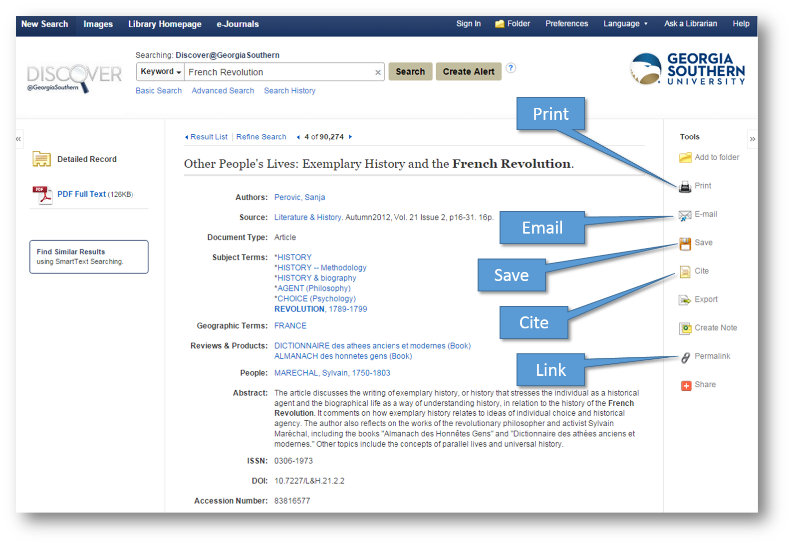Open the Literature & History source link

[x=308, y=218]
